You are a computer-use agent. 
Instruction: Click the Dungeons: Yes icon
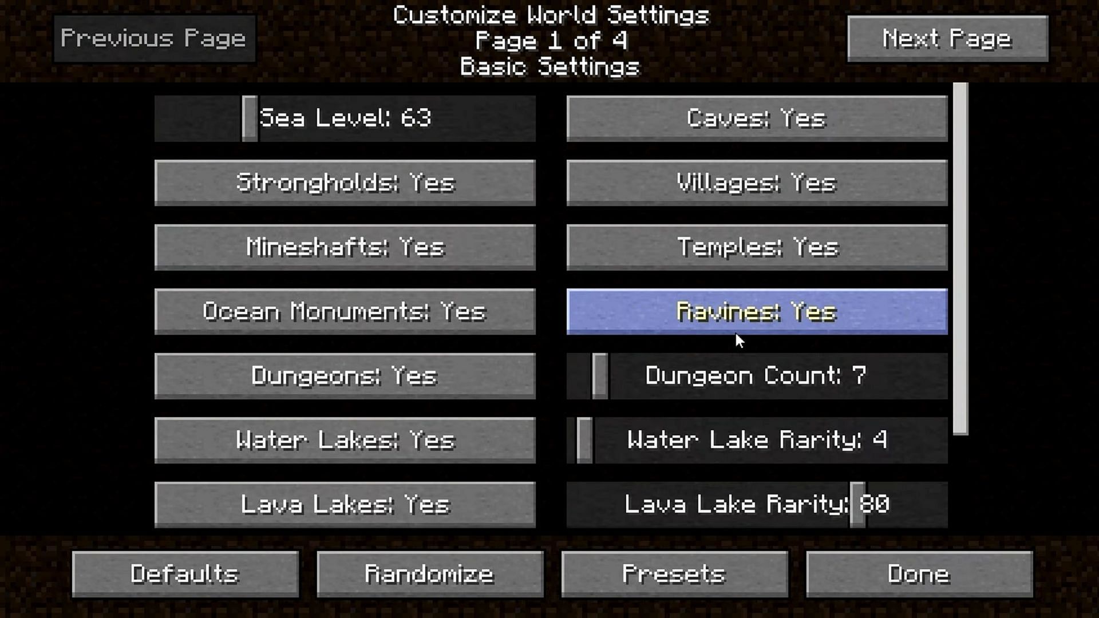(345, 375)
